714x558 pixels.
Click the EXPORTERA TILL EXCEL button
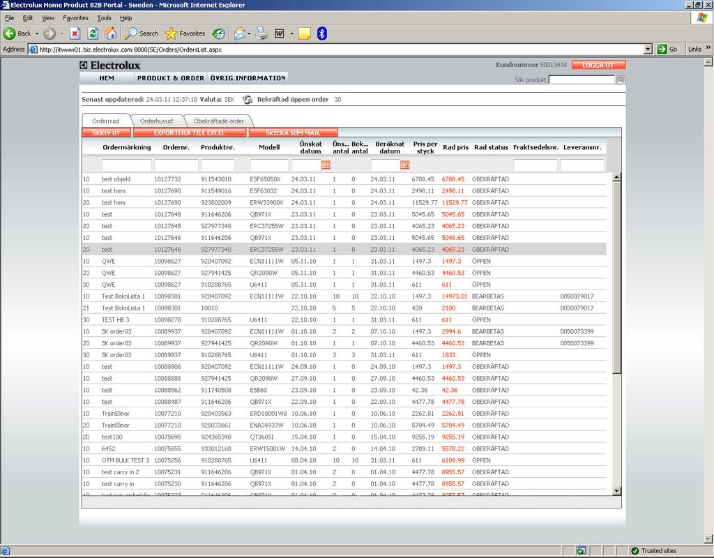(190, 133)
